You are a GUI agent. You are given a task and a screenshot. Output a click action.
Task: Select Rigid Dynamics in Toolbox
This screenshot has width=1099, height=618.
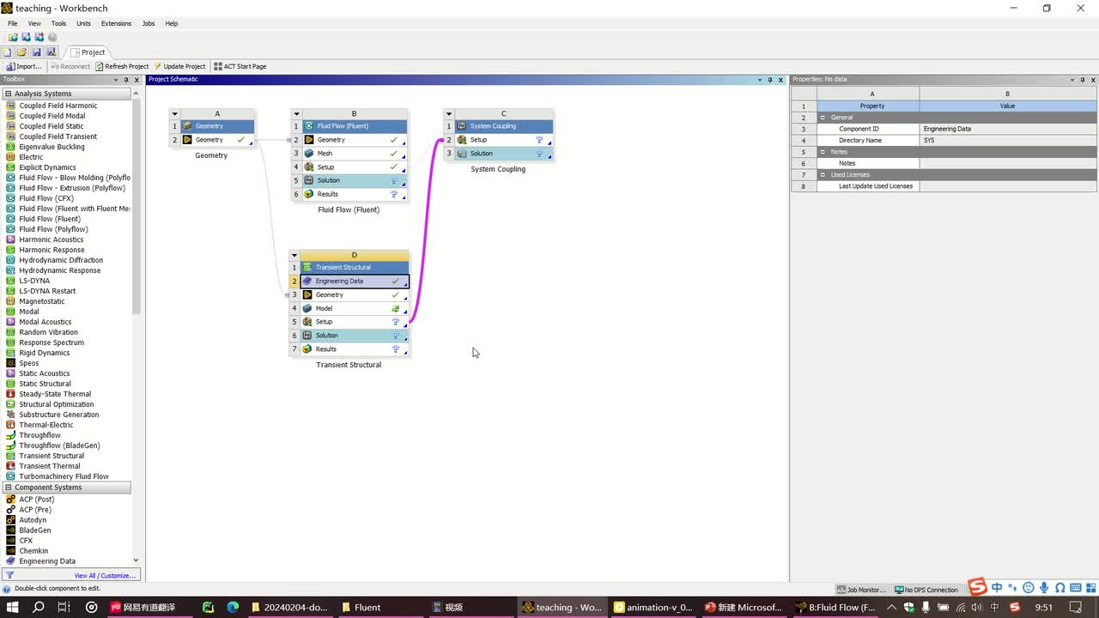point(45,353)
